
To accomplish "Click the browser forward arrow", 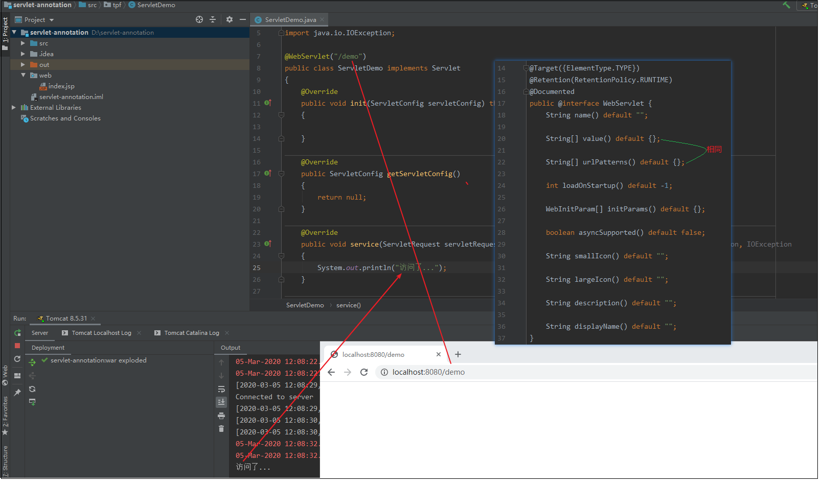I will coord(348,372).
